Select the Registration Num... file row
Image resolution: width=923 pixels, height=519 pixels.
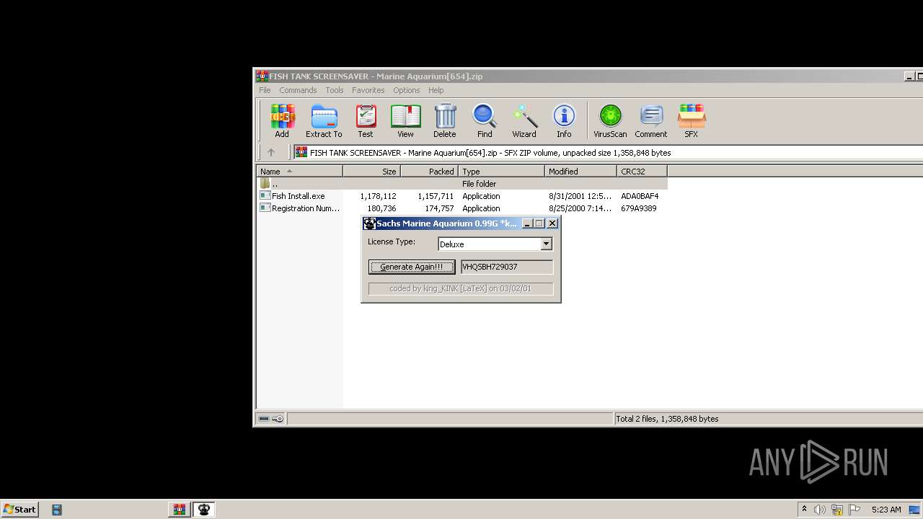pos(461,208)
